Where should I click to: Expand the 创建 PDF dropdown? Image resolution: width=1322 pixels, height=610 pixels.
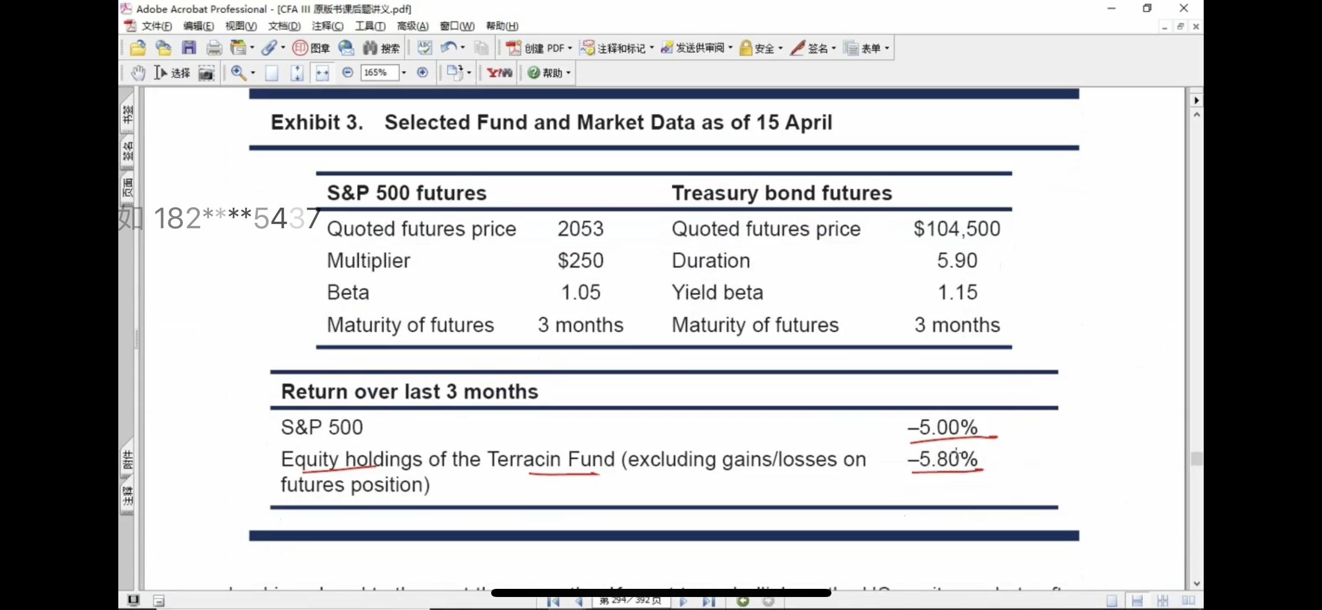570,48
